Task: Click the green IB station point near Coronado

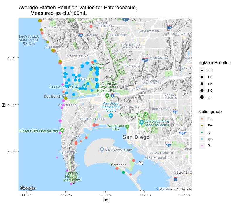Action: click(123, 172)
